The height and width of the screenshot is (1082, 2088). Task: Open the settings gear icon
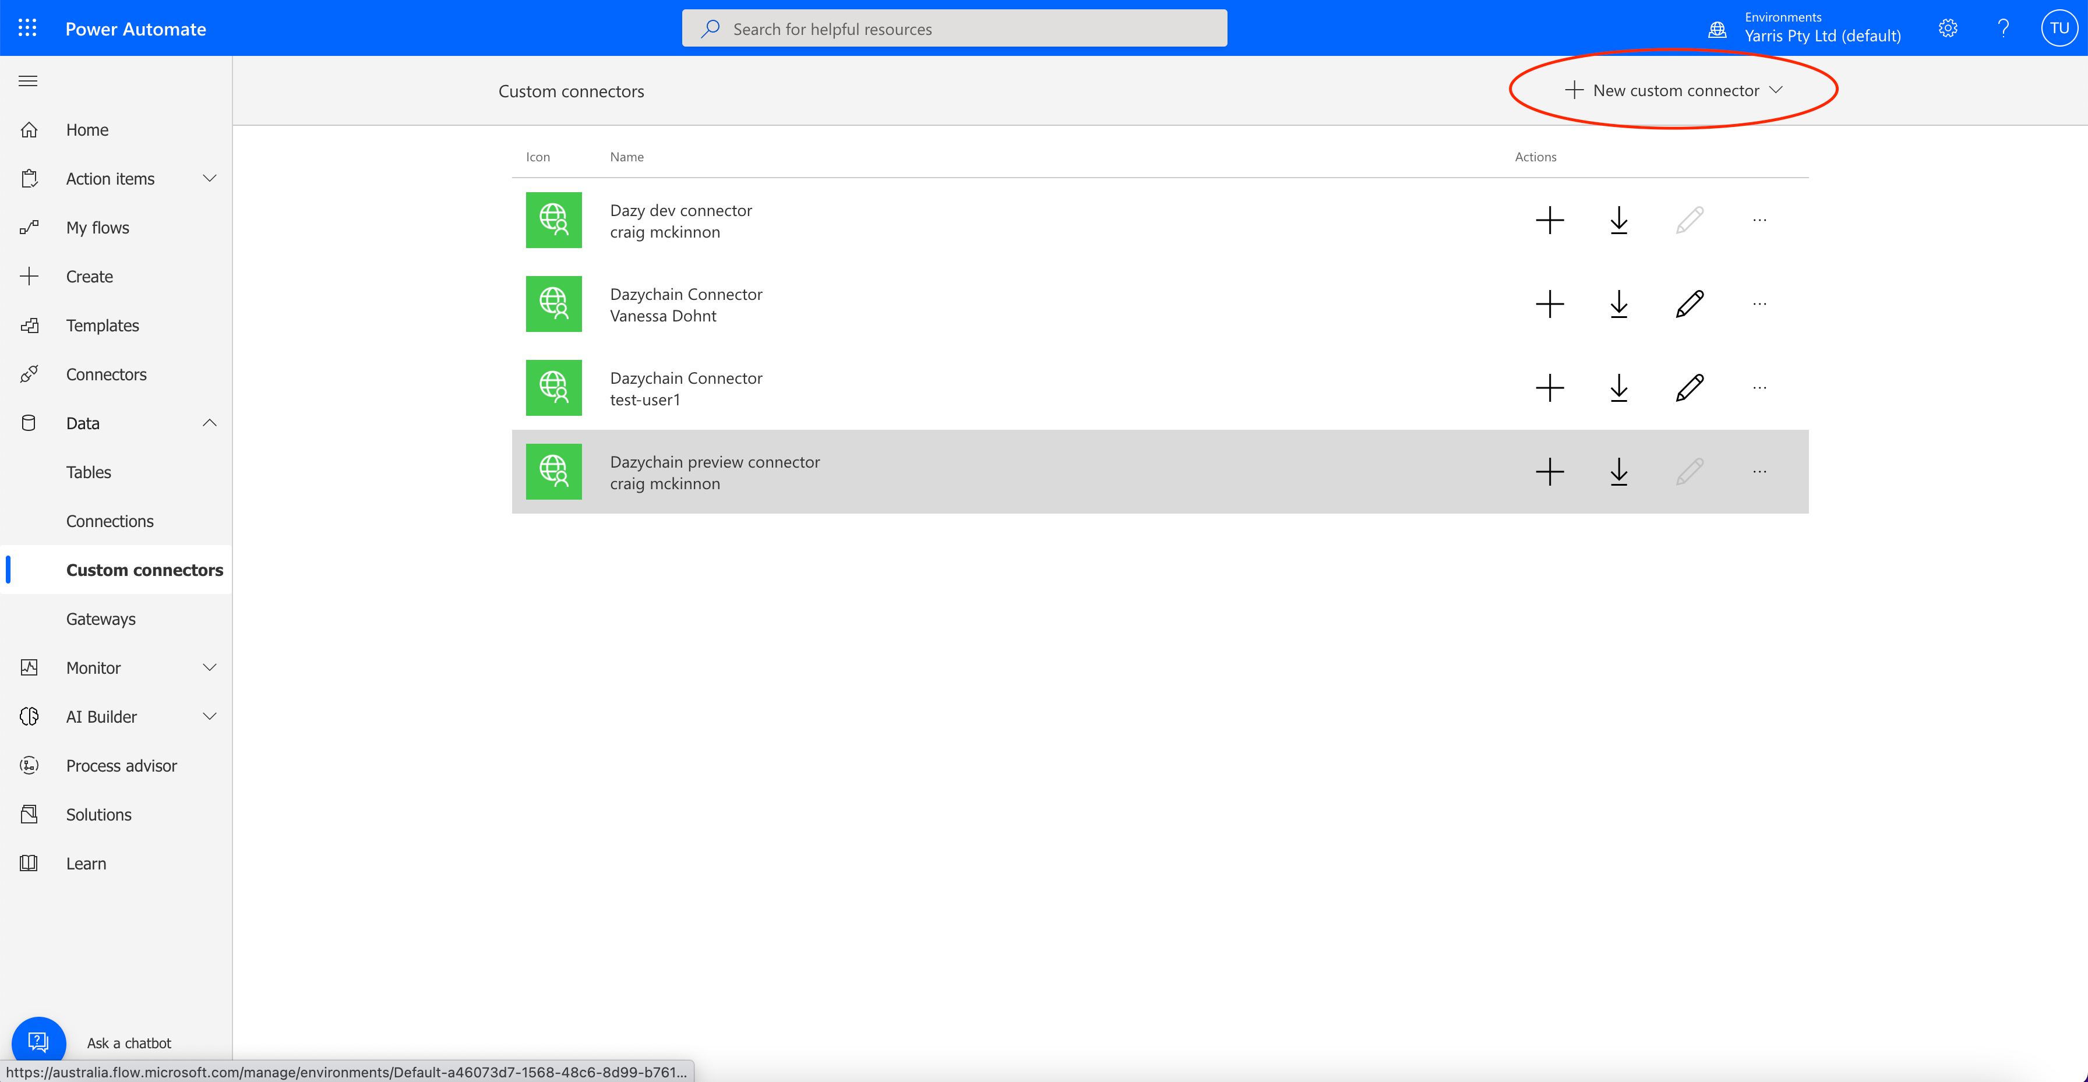(x=1948, y=29)
